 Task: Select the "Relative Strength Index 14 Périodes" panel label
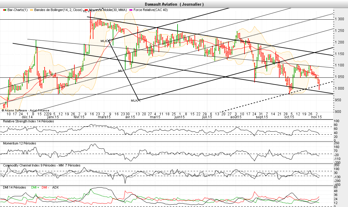[29, 122]
